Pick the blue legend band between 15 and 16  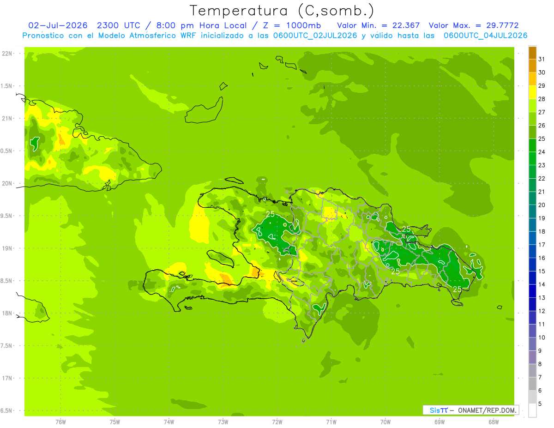click(532, 265)
